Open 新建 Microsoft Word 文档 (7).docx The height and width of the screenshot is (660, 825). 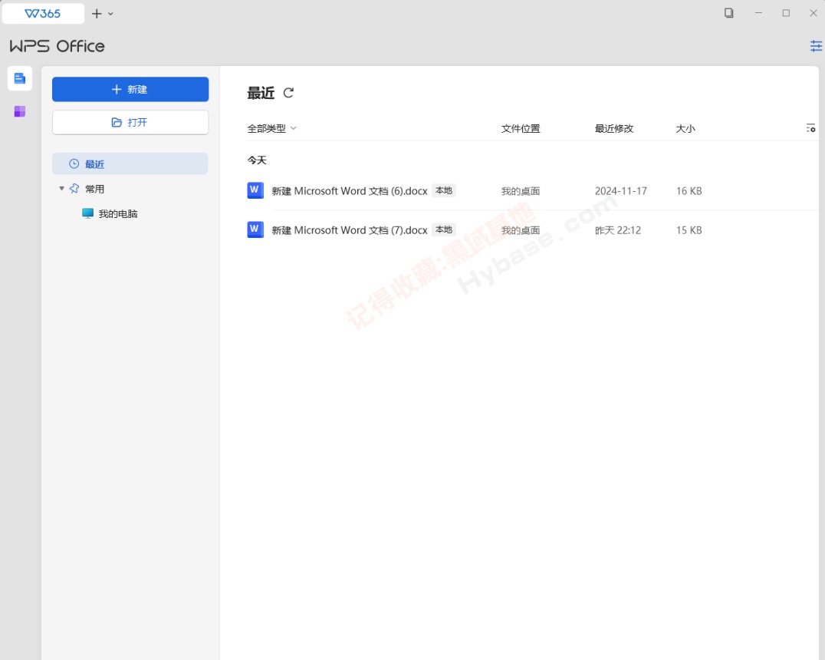click(350, 230)
